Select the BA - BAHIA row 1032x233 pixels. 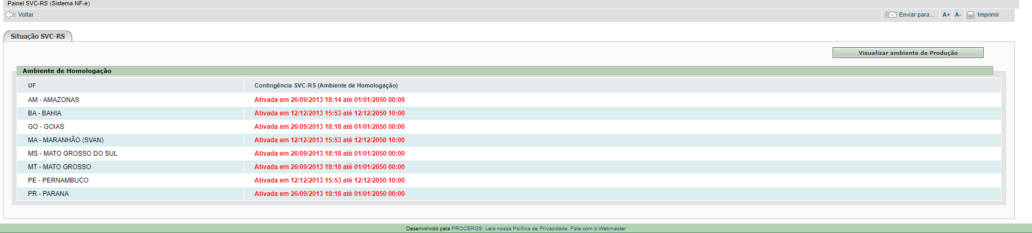click(x=508, y=113)
